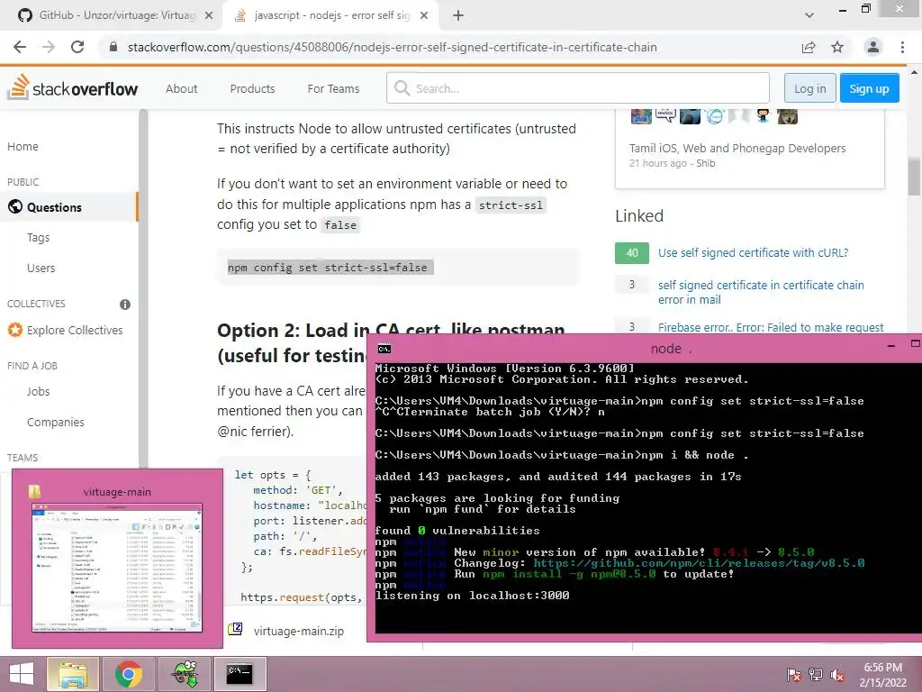Open a new browser tab

click(x=458, y=15)
